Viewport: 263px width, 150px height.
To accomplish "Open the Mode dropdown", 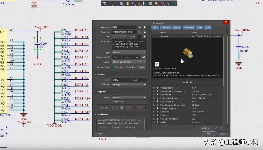I will click(x=129, y=97).
